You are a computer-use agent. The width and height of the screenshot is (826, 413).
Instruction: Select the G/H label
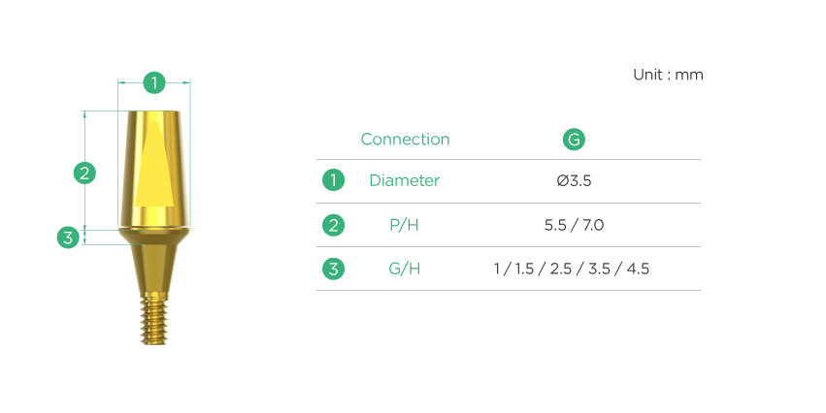pyautogui.click(x=404, y=269)
